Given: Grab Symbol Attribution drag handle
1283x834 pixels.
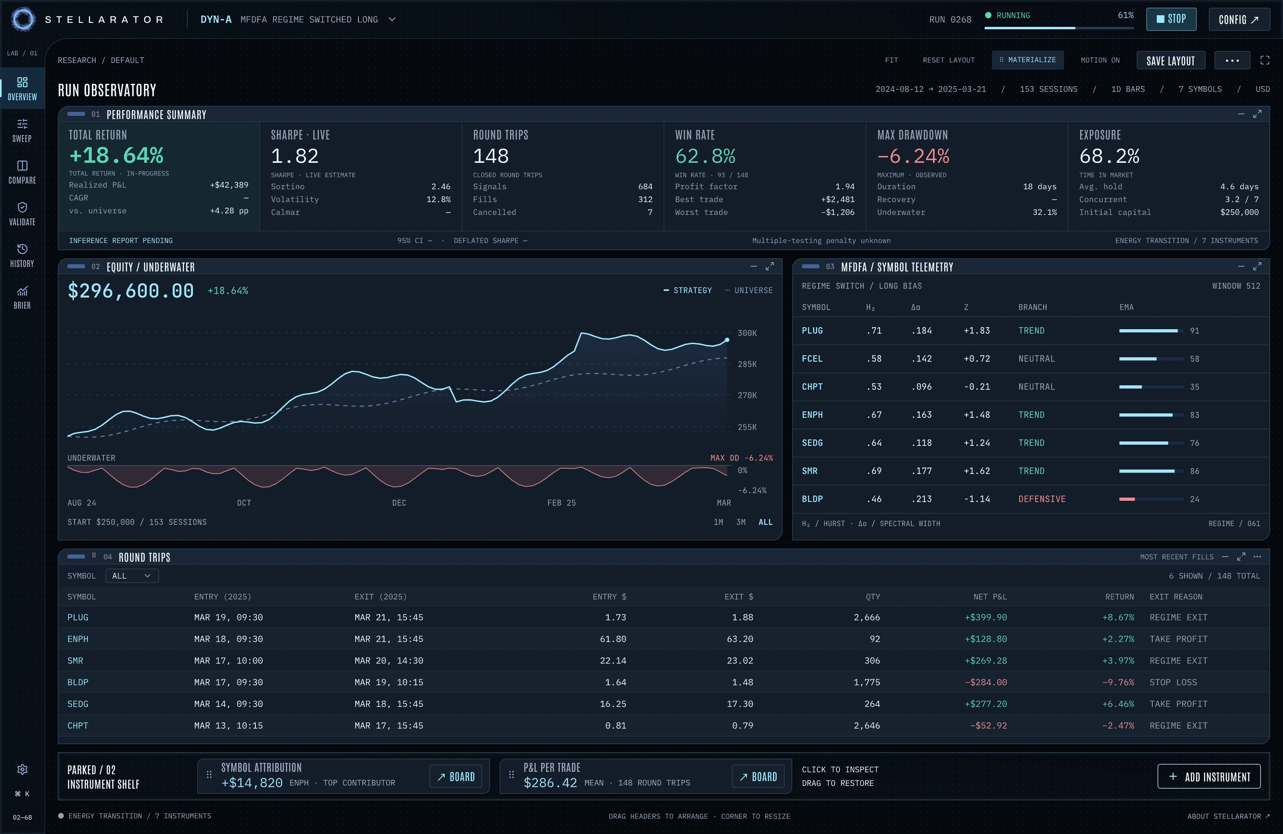Looking at the screenshot, I should click(x=209, y=775).
